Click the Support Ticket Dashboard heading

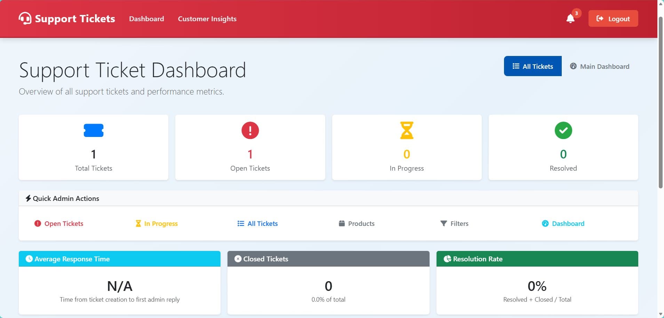coord(133,70)
